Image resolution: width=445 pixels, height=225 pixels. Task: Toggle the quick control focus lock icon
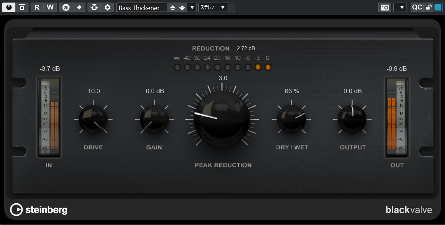tap(428, 7)
